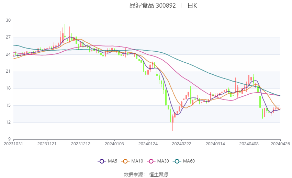Click the 15 price axis label
The image size is (292, 178).
(x=8, y=105)
